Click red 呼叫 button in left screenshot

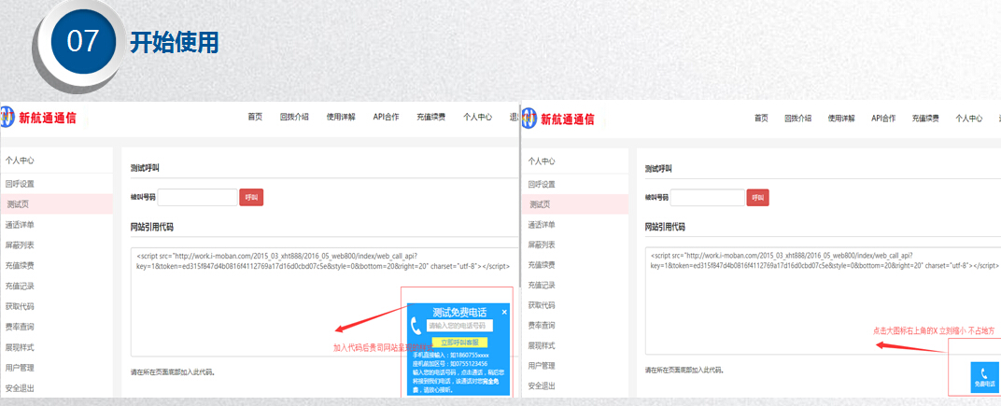(251, 197)
